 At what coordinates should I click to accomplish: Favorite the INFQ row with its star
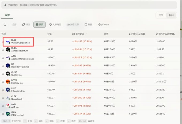pos(3,90)
